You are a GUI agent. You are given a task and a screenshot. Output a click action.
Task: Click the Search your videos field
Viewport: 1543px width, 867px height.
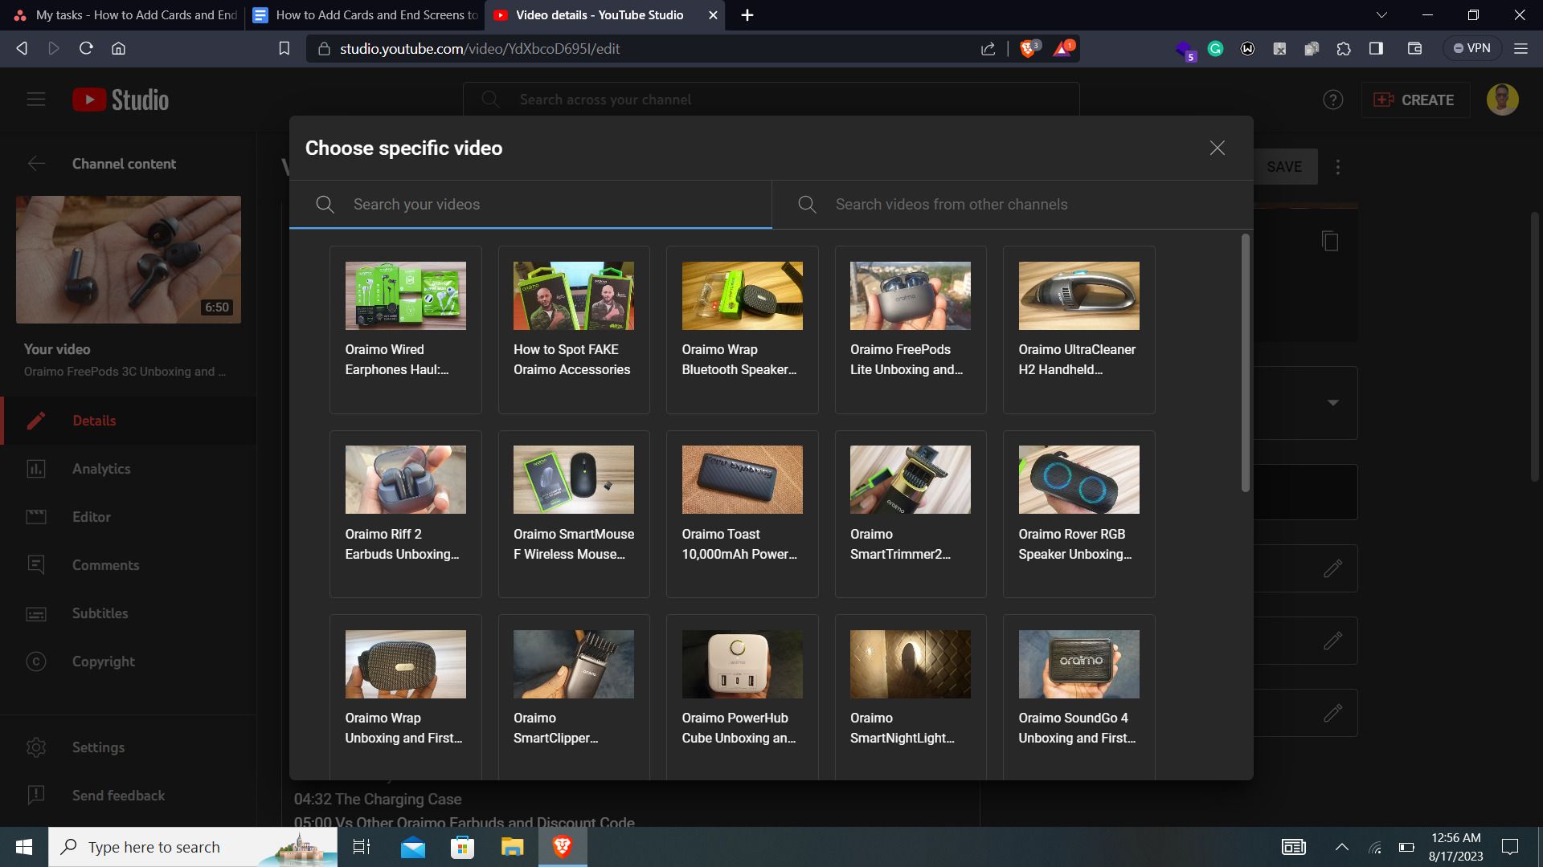pyautogui.click(x=530, y=204)
